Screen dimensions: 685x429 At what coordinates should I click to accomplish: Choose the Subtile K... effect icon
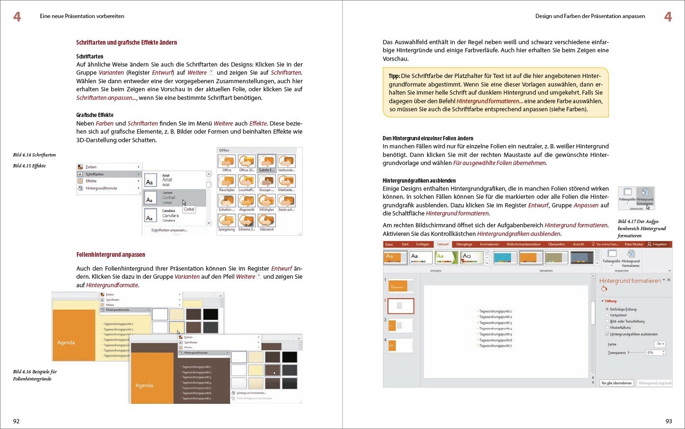(266, 163)
